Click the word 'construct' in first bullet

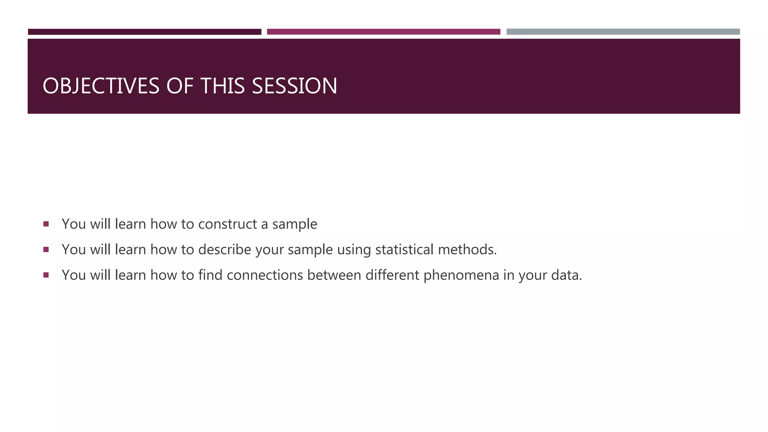pos(227,224)
